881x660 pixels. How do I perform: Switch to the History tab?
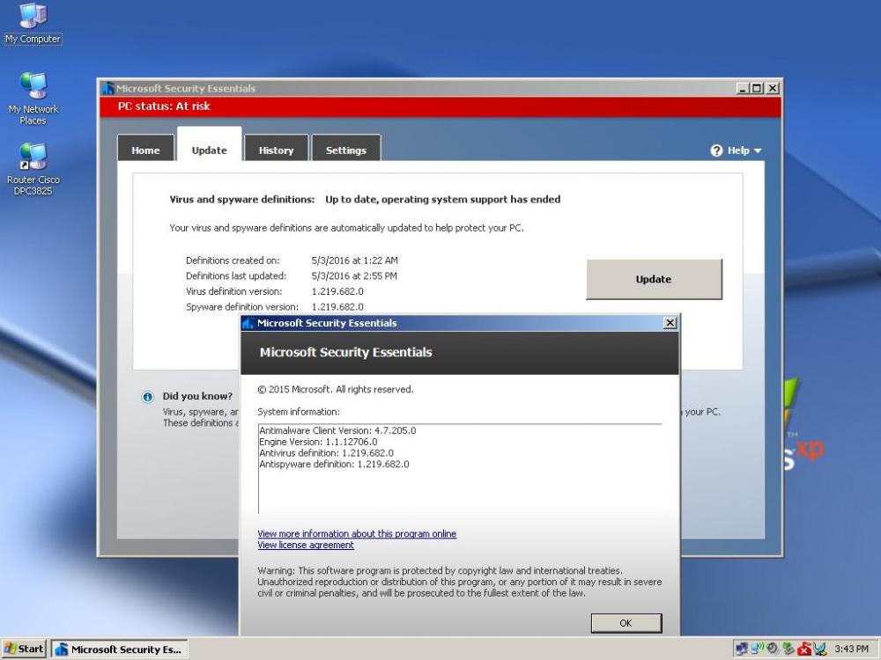(x=276, y=150)
